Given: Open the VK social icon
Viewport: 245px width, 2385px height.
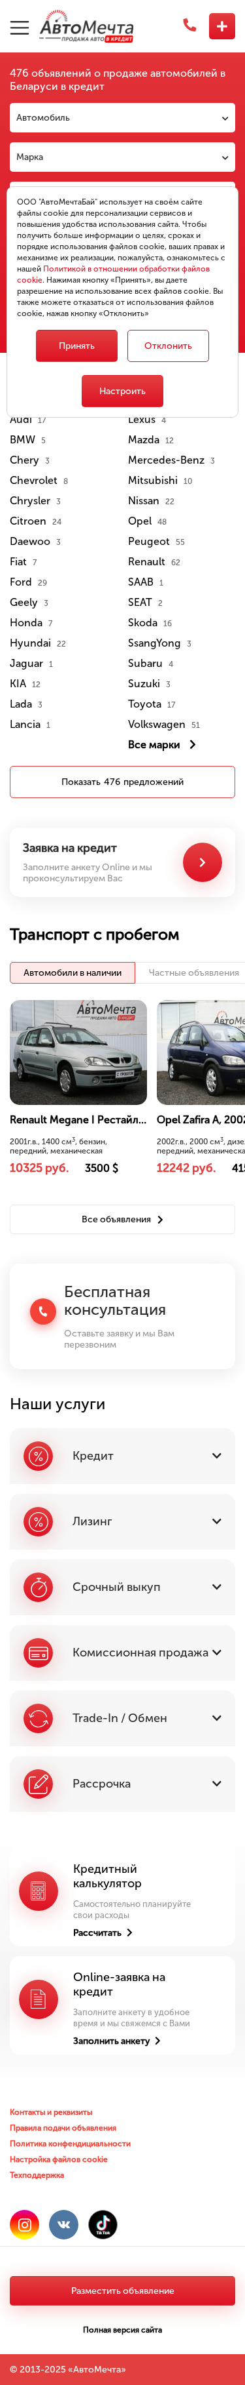Looking at the screenshot, I should tap(63, 2224).
